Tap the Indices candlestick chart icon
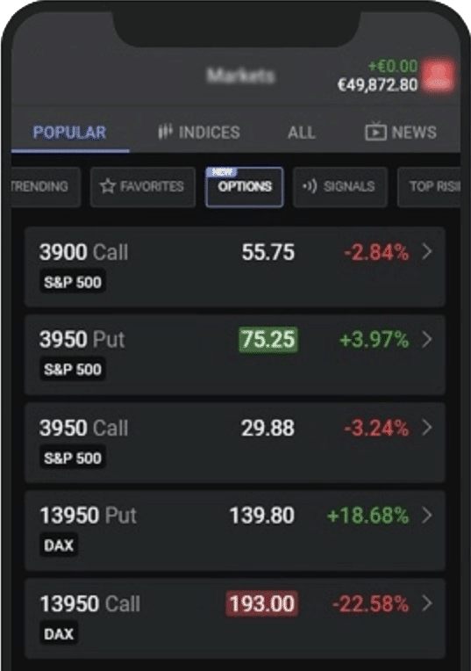 click(x=165, y=132)
